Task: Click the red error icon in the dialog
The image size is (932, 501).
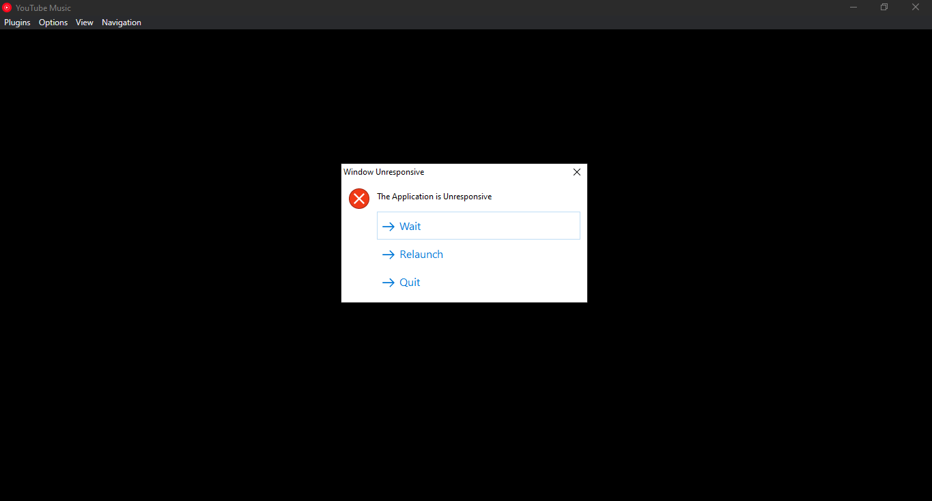Action: (x=358, y=198)
